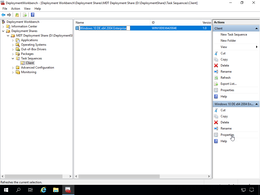
Task: Click the Copy icon in task sequence section
Action: pos(216,116)
